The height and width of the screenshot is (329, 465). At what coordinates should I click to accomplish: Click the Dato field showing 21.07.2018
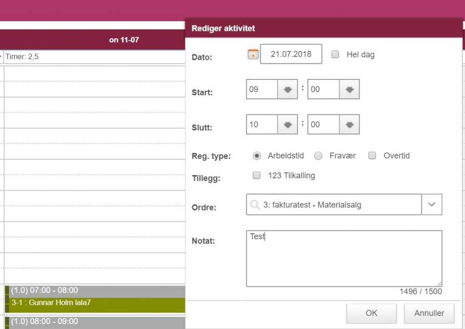tap(291, 54)
